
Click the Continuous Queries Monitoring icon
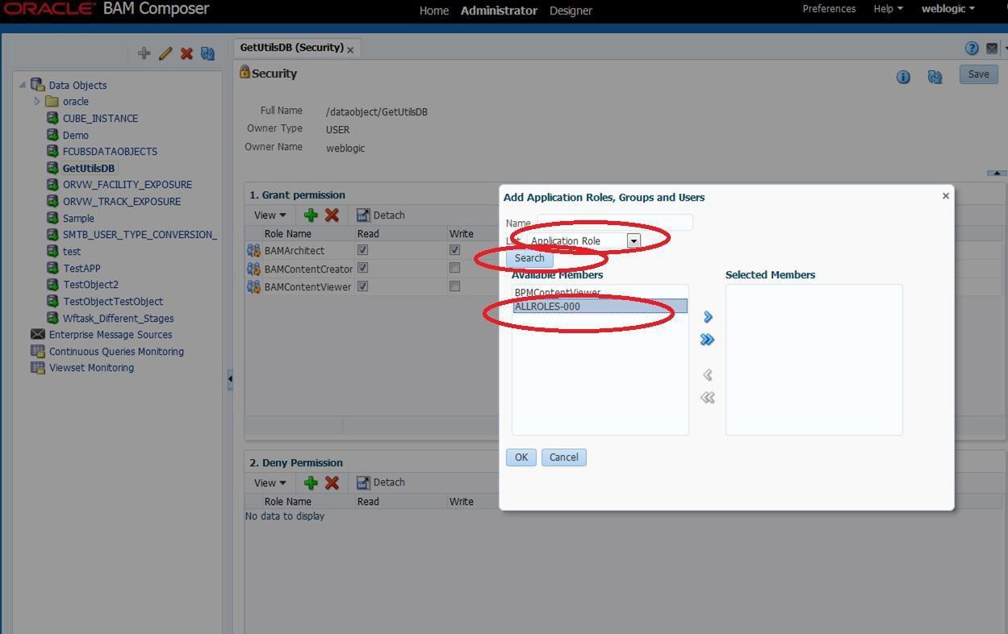(37, 351)
